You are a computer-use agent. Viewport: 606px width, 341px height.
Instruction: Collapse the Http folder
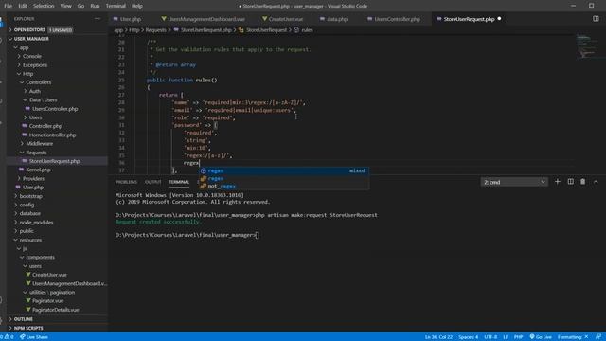pyautogui.click(x=57, y=74)
